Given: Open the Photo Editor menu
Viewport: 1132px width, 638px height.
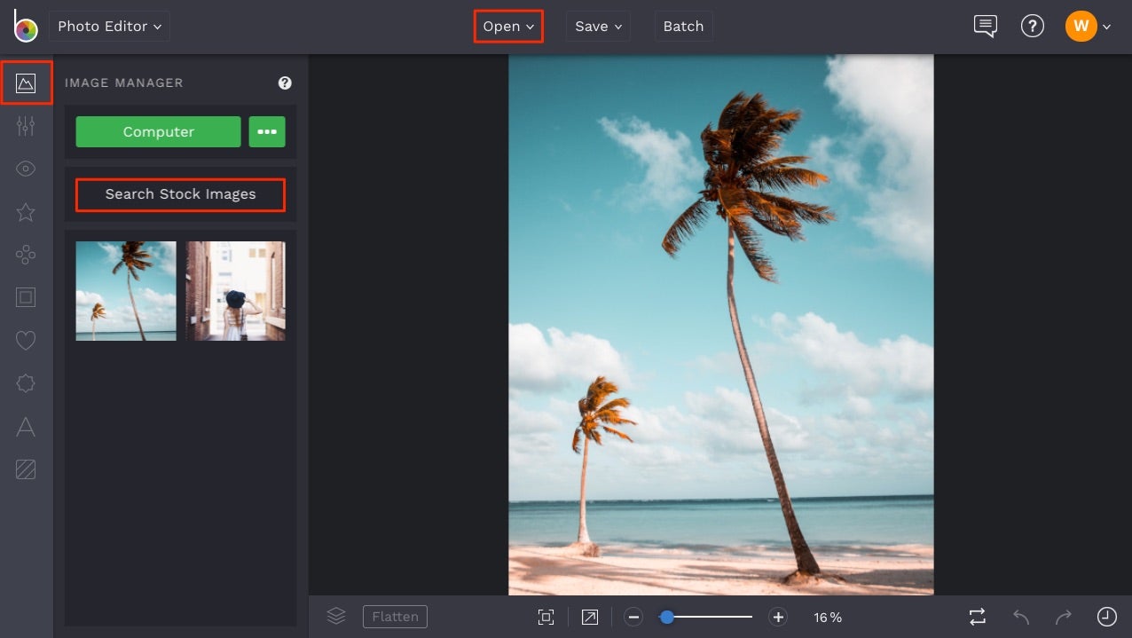Looking at the screenshot, I should (x=108, y=26).
